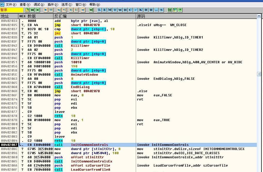263x172 pixels.
Task: Select address 00402033 row
Action: pyautogui.click(x=128, y=21)
